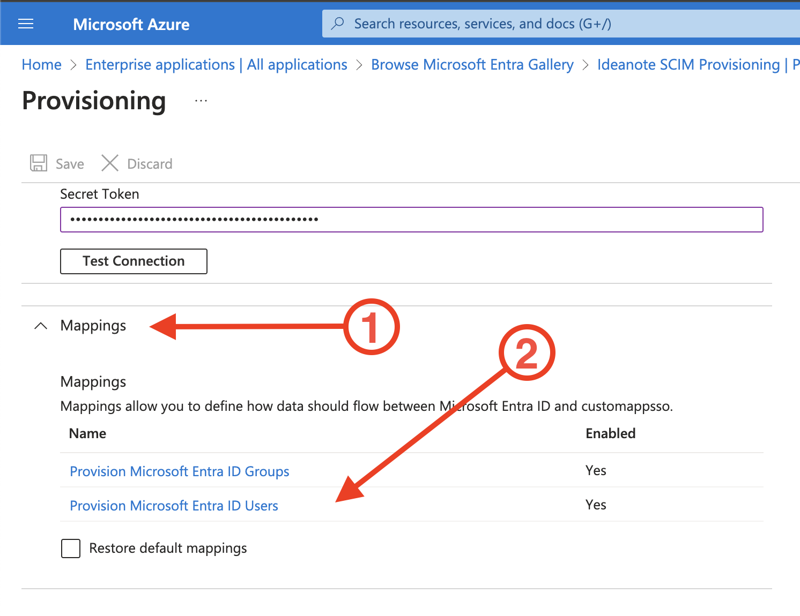Go to the Home breadcrumb
The height and width of the screenshot is (616, 800).
[x=42, y=65]
